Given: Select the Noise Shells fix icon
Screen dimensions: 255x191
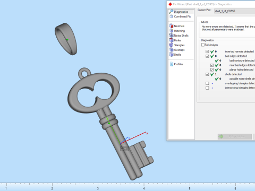Looking at the screenshot, I should [171, 36].
